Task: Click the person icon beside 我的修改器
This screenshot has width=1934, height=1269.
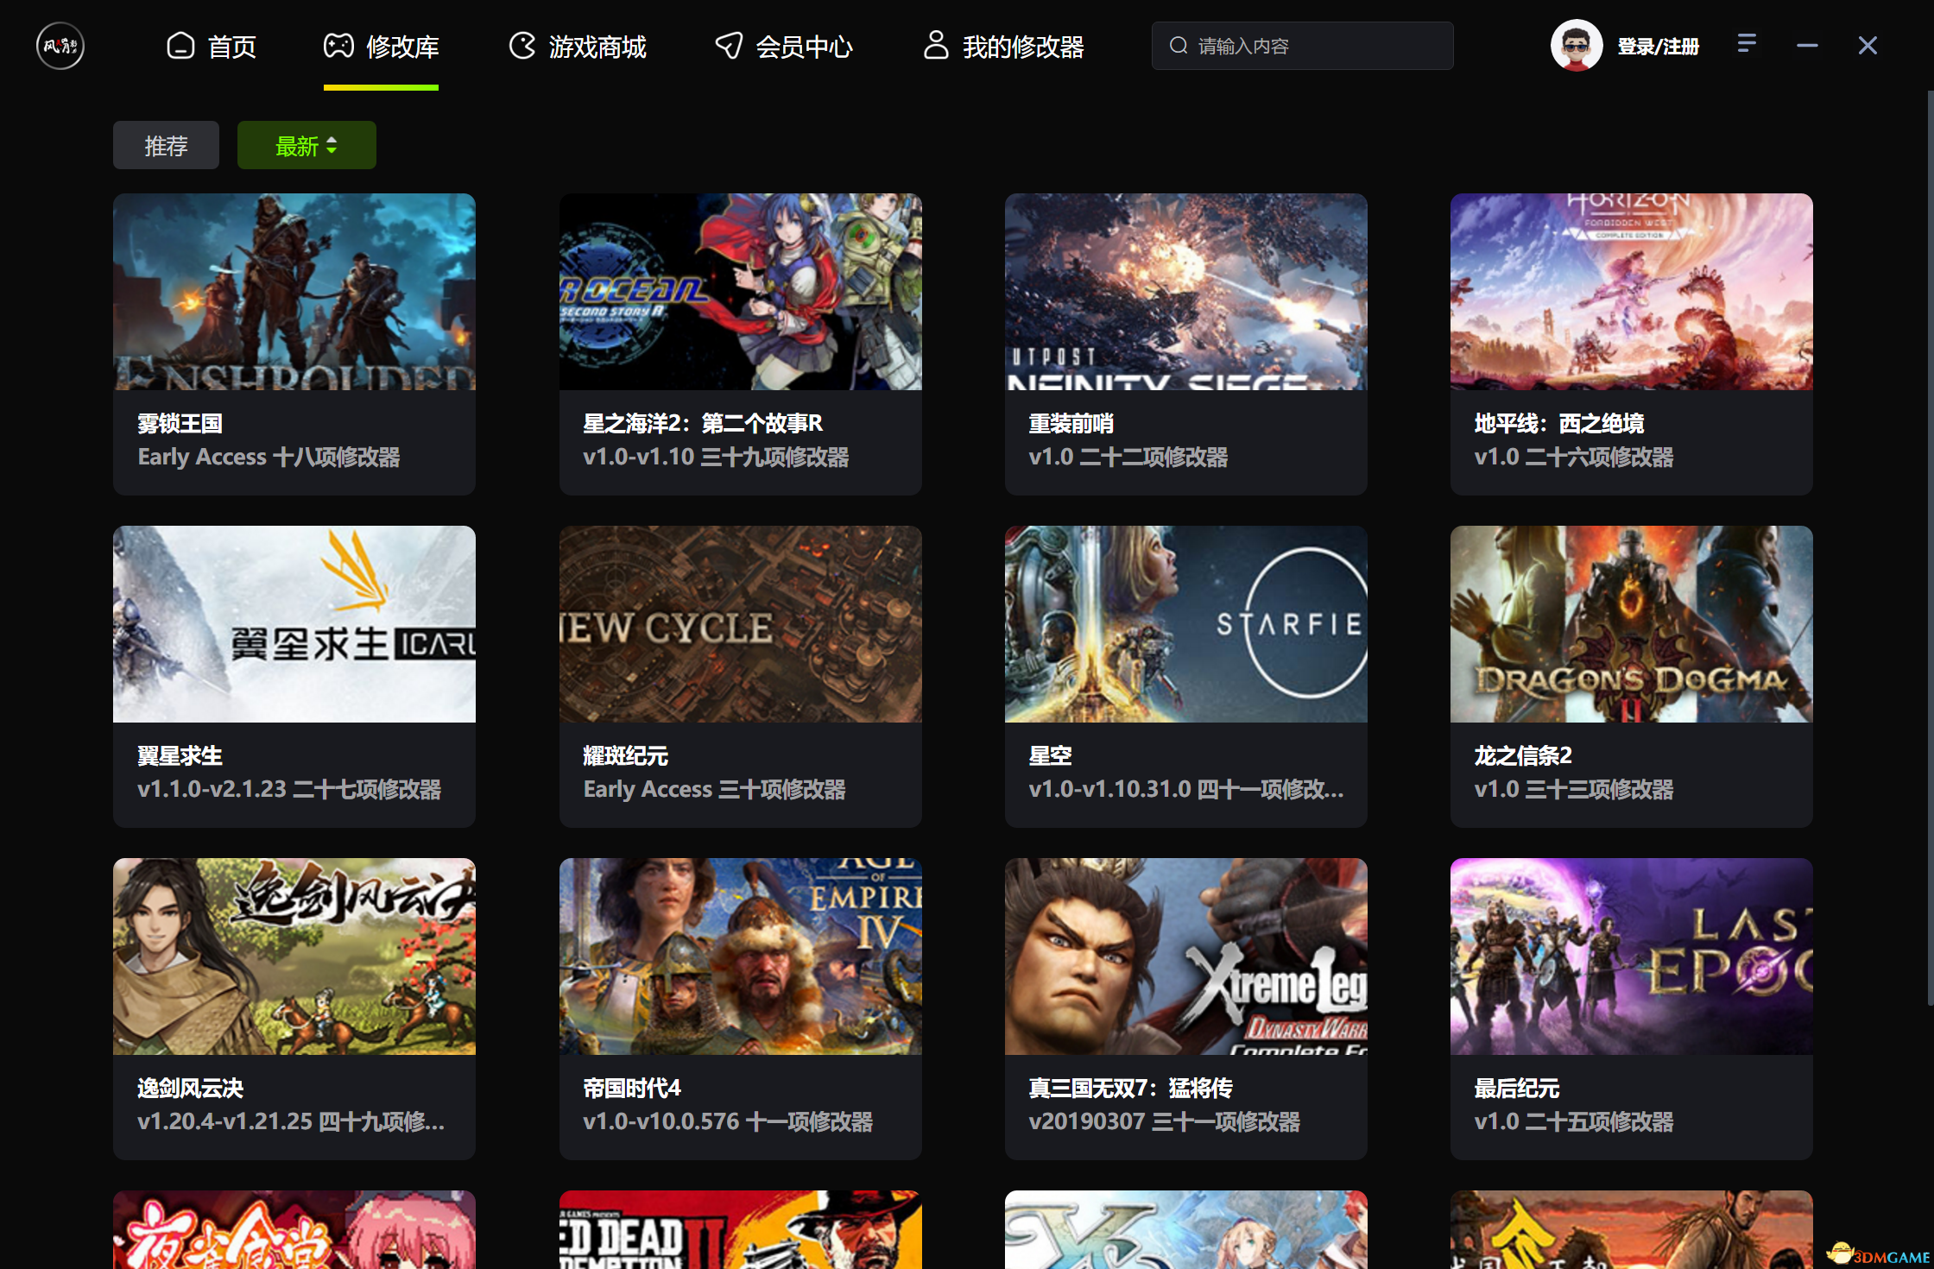Action: pyautogui.click(x=936, y=46)
